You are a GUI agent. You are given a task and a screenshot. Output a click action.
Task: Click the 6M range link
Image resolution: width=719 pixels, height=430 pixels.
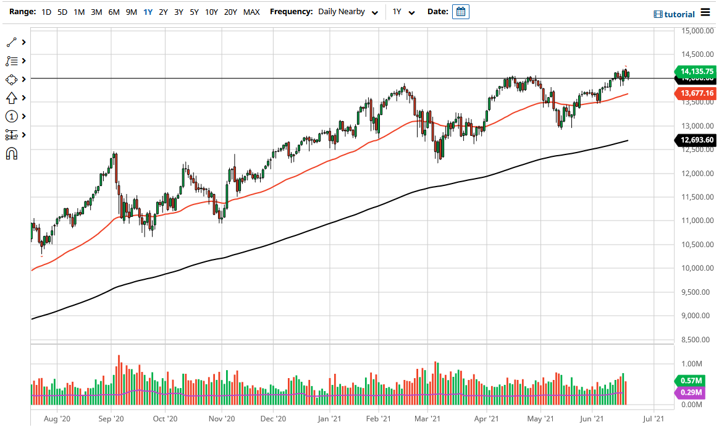pyautogui.click(x=113, y=12)
